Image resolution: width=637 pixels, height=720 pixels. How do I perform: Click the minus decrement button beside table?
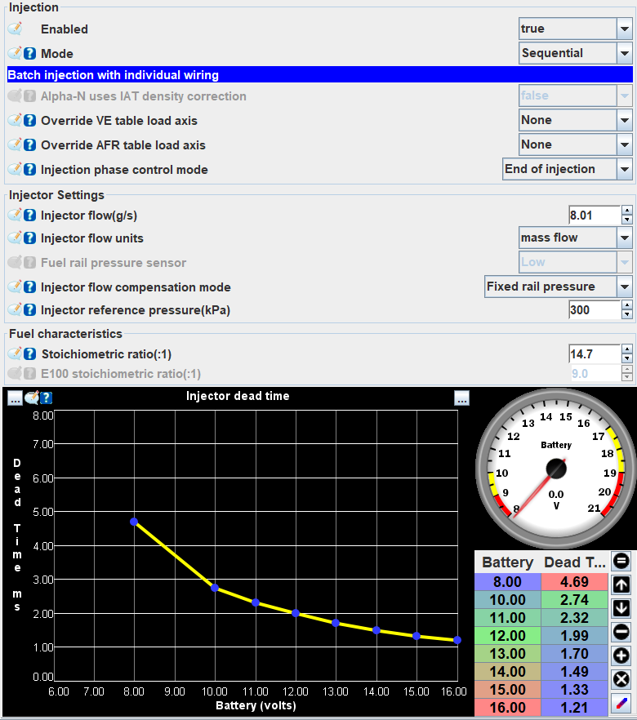click(621, 632)
